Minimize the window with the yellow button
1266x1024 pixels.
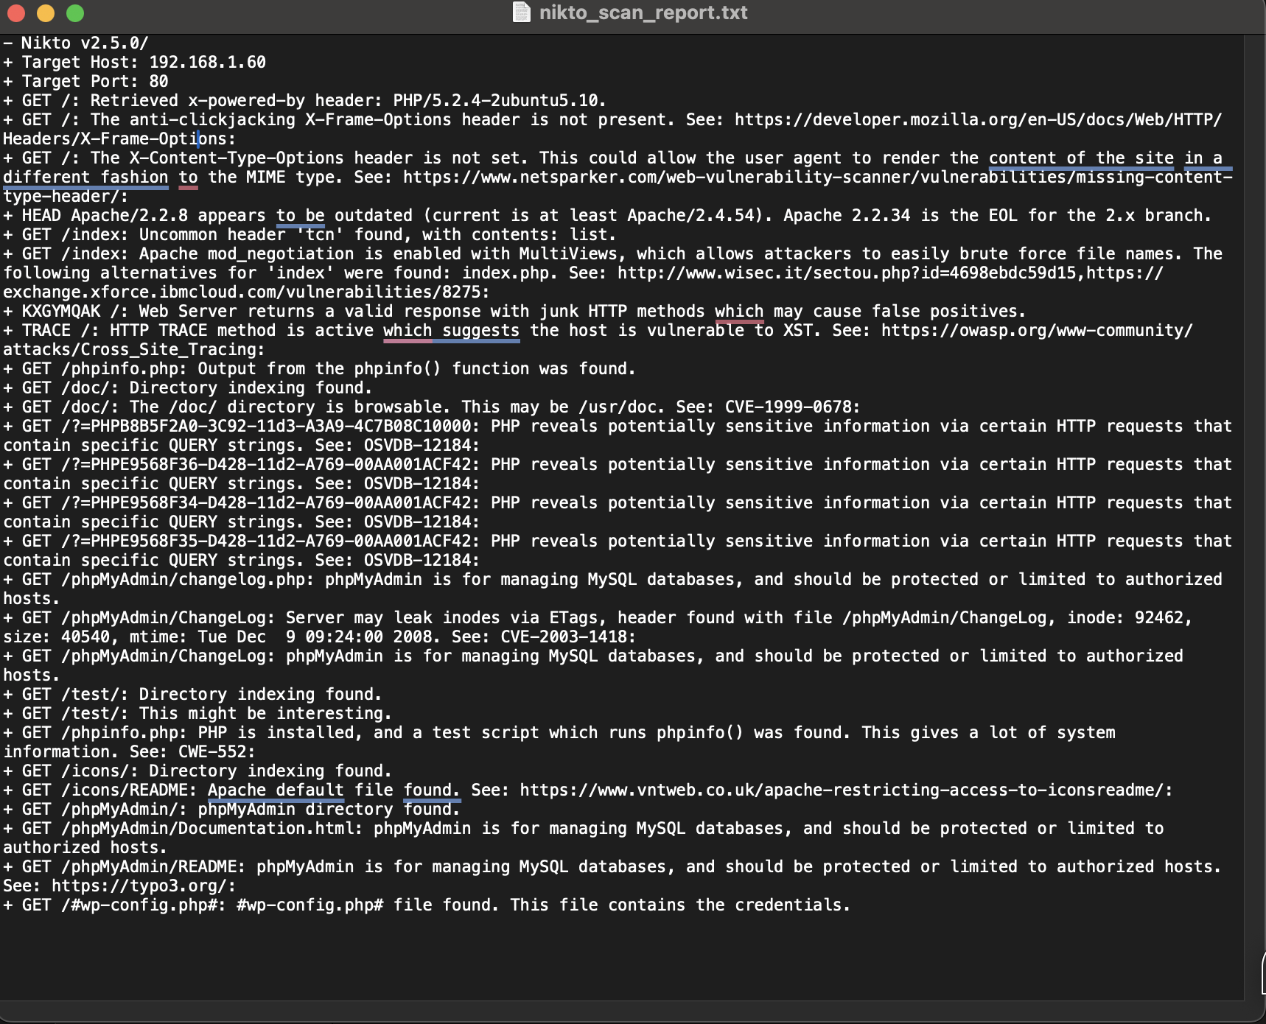point(46,13)
